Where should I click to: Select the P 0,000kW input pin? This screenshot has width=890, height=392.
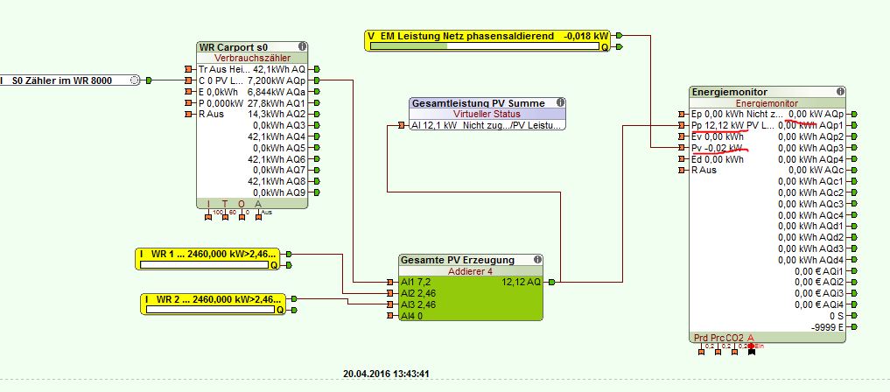(x=188, y=102)
